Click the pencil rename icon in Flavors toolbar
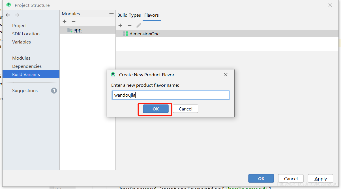 click(x=139, y=25)
